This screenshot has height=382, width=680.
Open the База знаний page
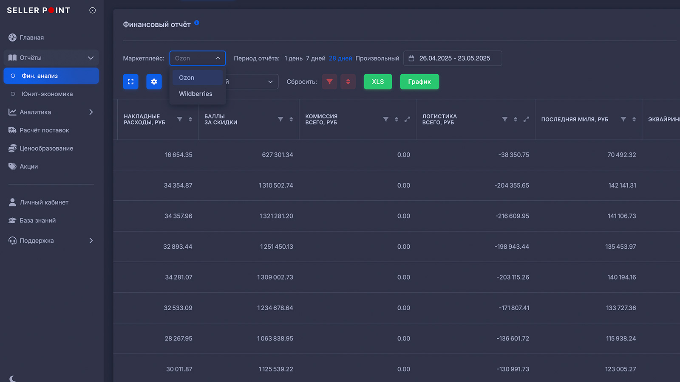pos(37,221)
